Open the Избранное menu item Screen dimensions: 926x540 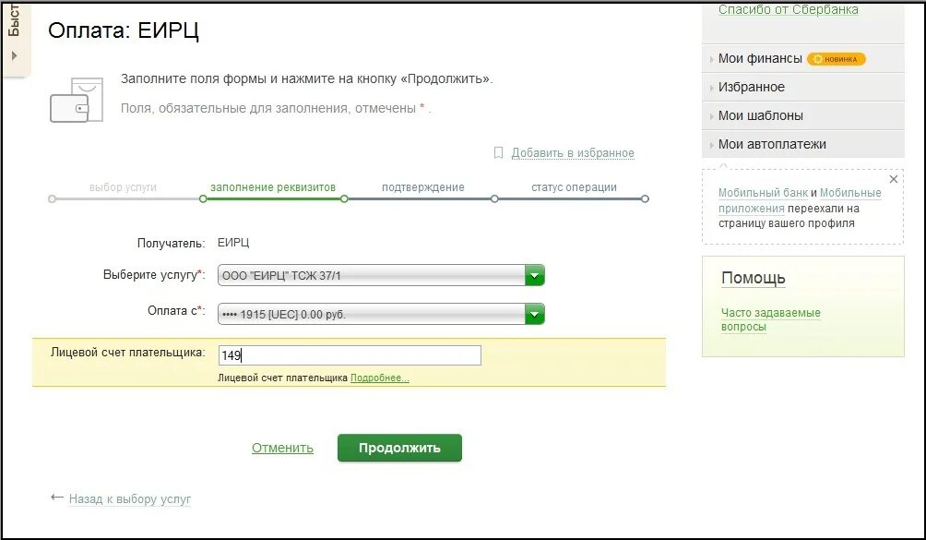tap(751, 87)
